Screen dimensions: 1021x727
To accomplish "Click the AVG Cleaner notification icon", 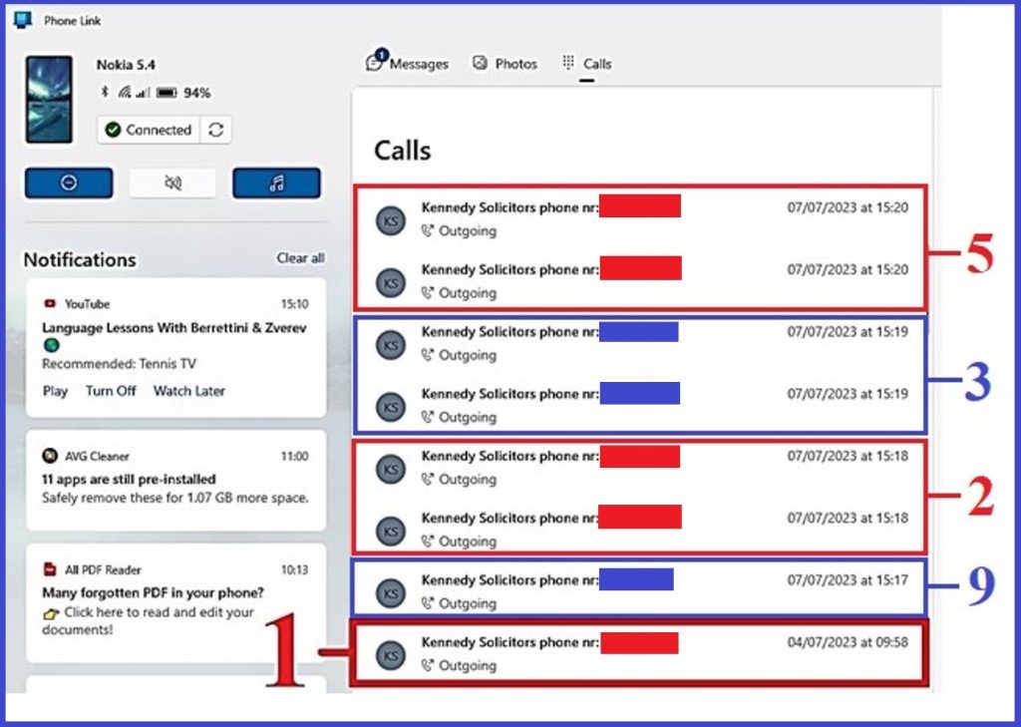I will (x=50, y=457).
